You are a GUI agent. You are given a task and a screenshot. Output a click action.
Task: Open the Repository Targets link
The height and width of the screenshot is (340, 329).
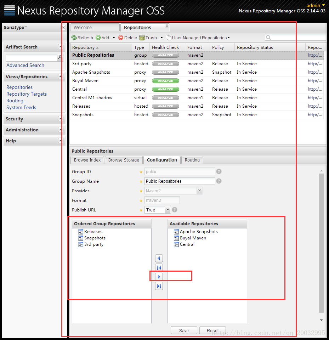coord(27,94)
